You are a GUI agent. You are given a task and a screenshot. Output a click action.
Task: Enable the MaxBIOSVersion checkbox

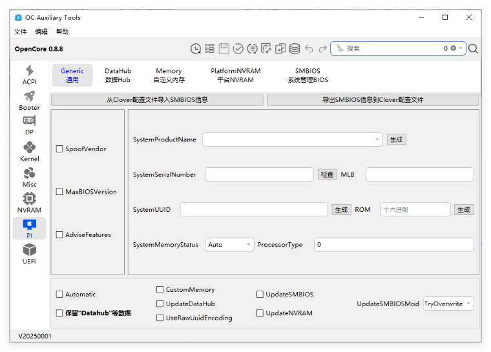(59, 192)
